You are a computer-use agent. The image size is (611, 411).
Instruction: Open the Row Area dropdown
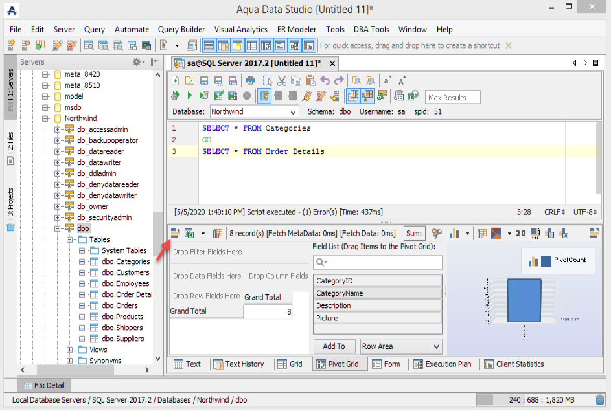tap(401, 346)
